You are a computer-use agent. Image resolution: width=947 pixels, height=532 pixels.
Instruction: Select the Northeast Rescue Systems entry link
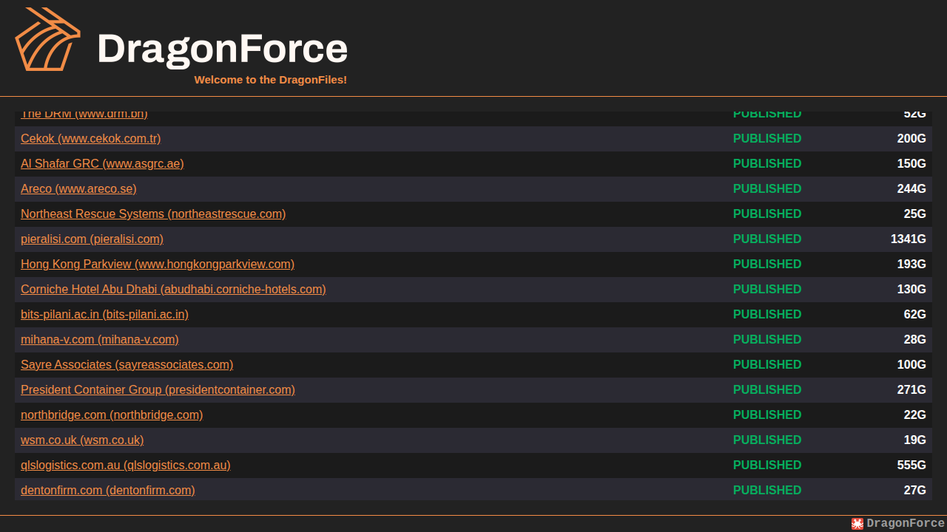pos(153,214)
